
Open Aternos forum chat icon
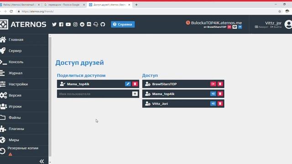coord(89,24)
